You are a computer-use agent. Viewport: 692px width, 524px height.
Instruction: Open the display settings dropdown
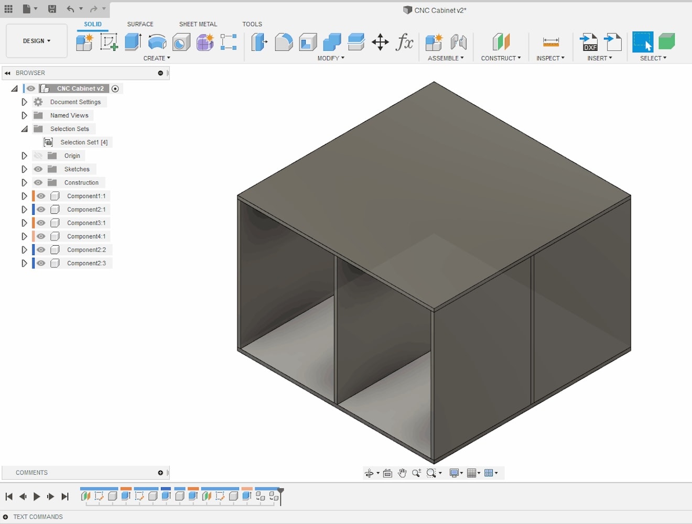(456, 473)
